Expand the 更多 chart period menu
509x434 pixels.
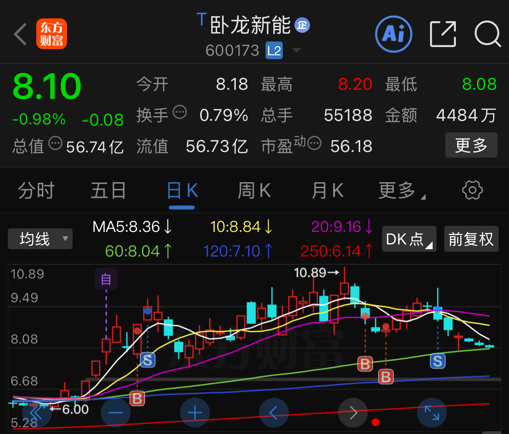click(402, 190)
